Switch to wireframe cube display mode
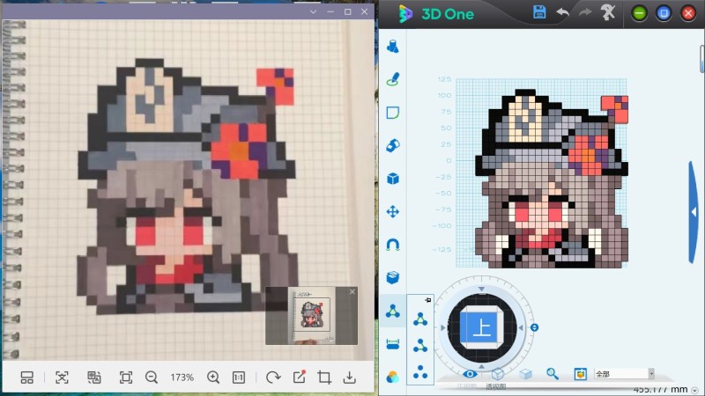This screenshot has width=705, height=396. pyautogui.click(x=498, y=373)
